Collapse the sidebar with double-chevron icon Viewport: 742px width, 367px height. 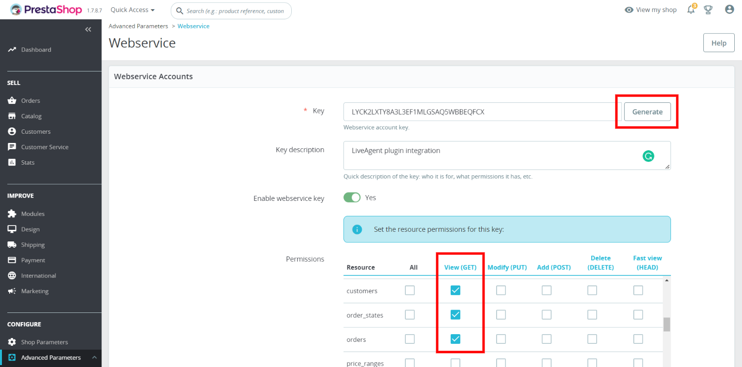click(x=88, y=29)
